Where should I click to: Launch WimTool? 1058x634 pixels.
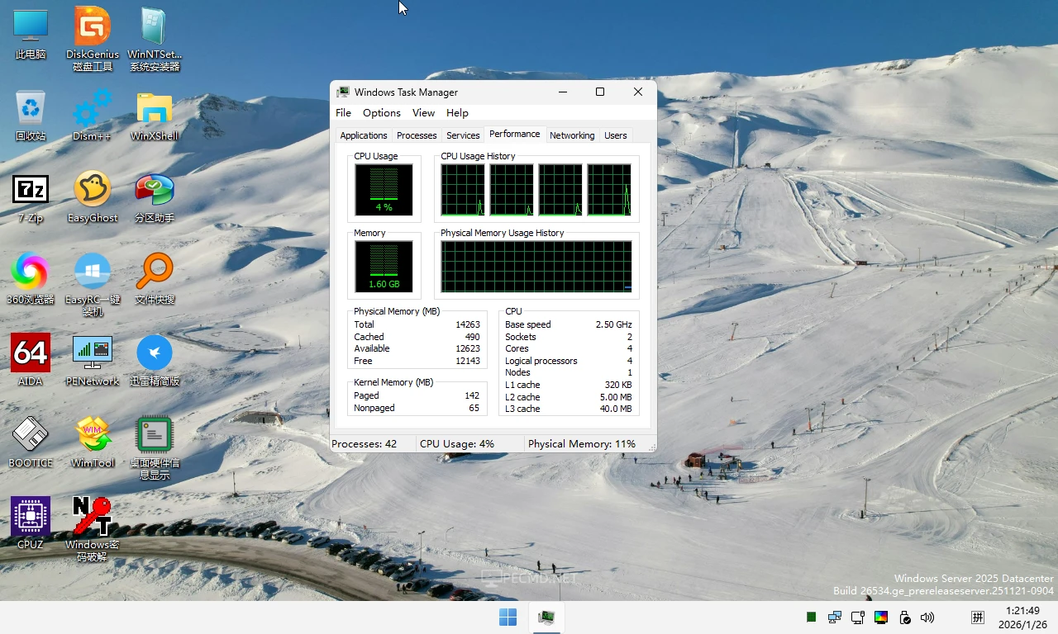point(91,433)
